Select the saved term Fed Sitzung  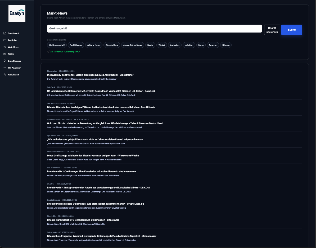[76, 45]
